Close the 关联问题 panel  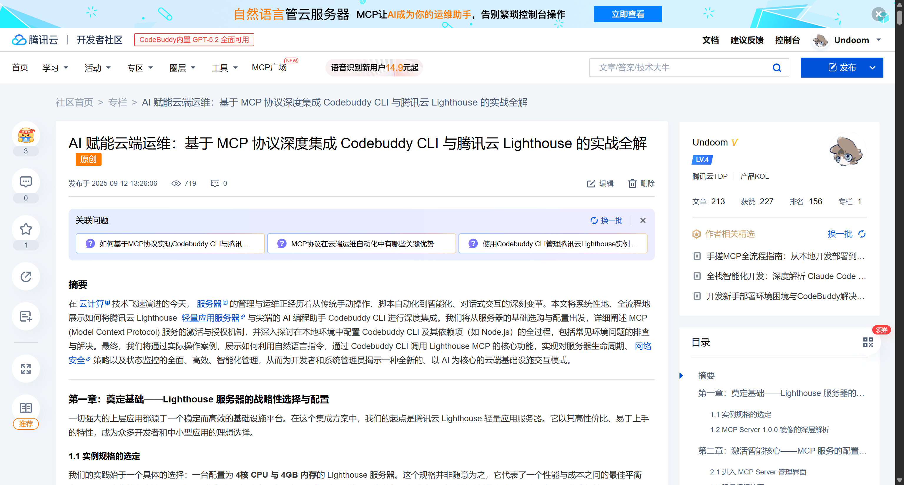pos(643,220)
